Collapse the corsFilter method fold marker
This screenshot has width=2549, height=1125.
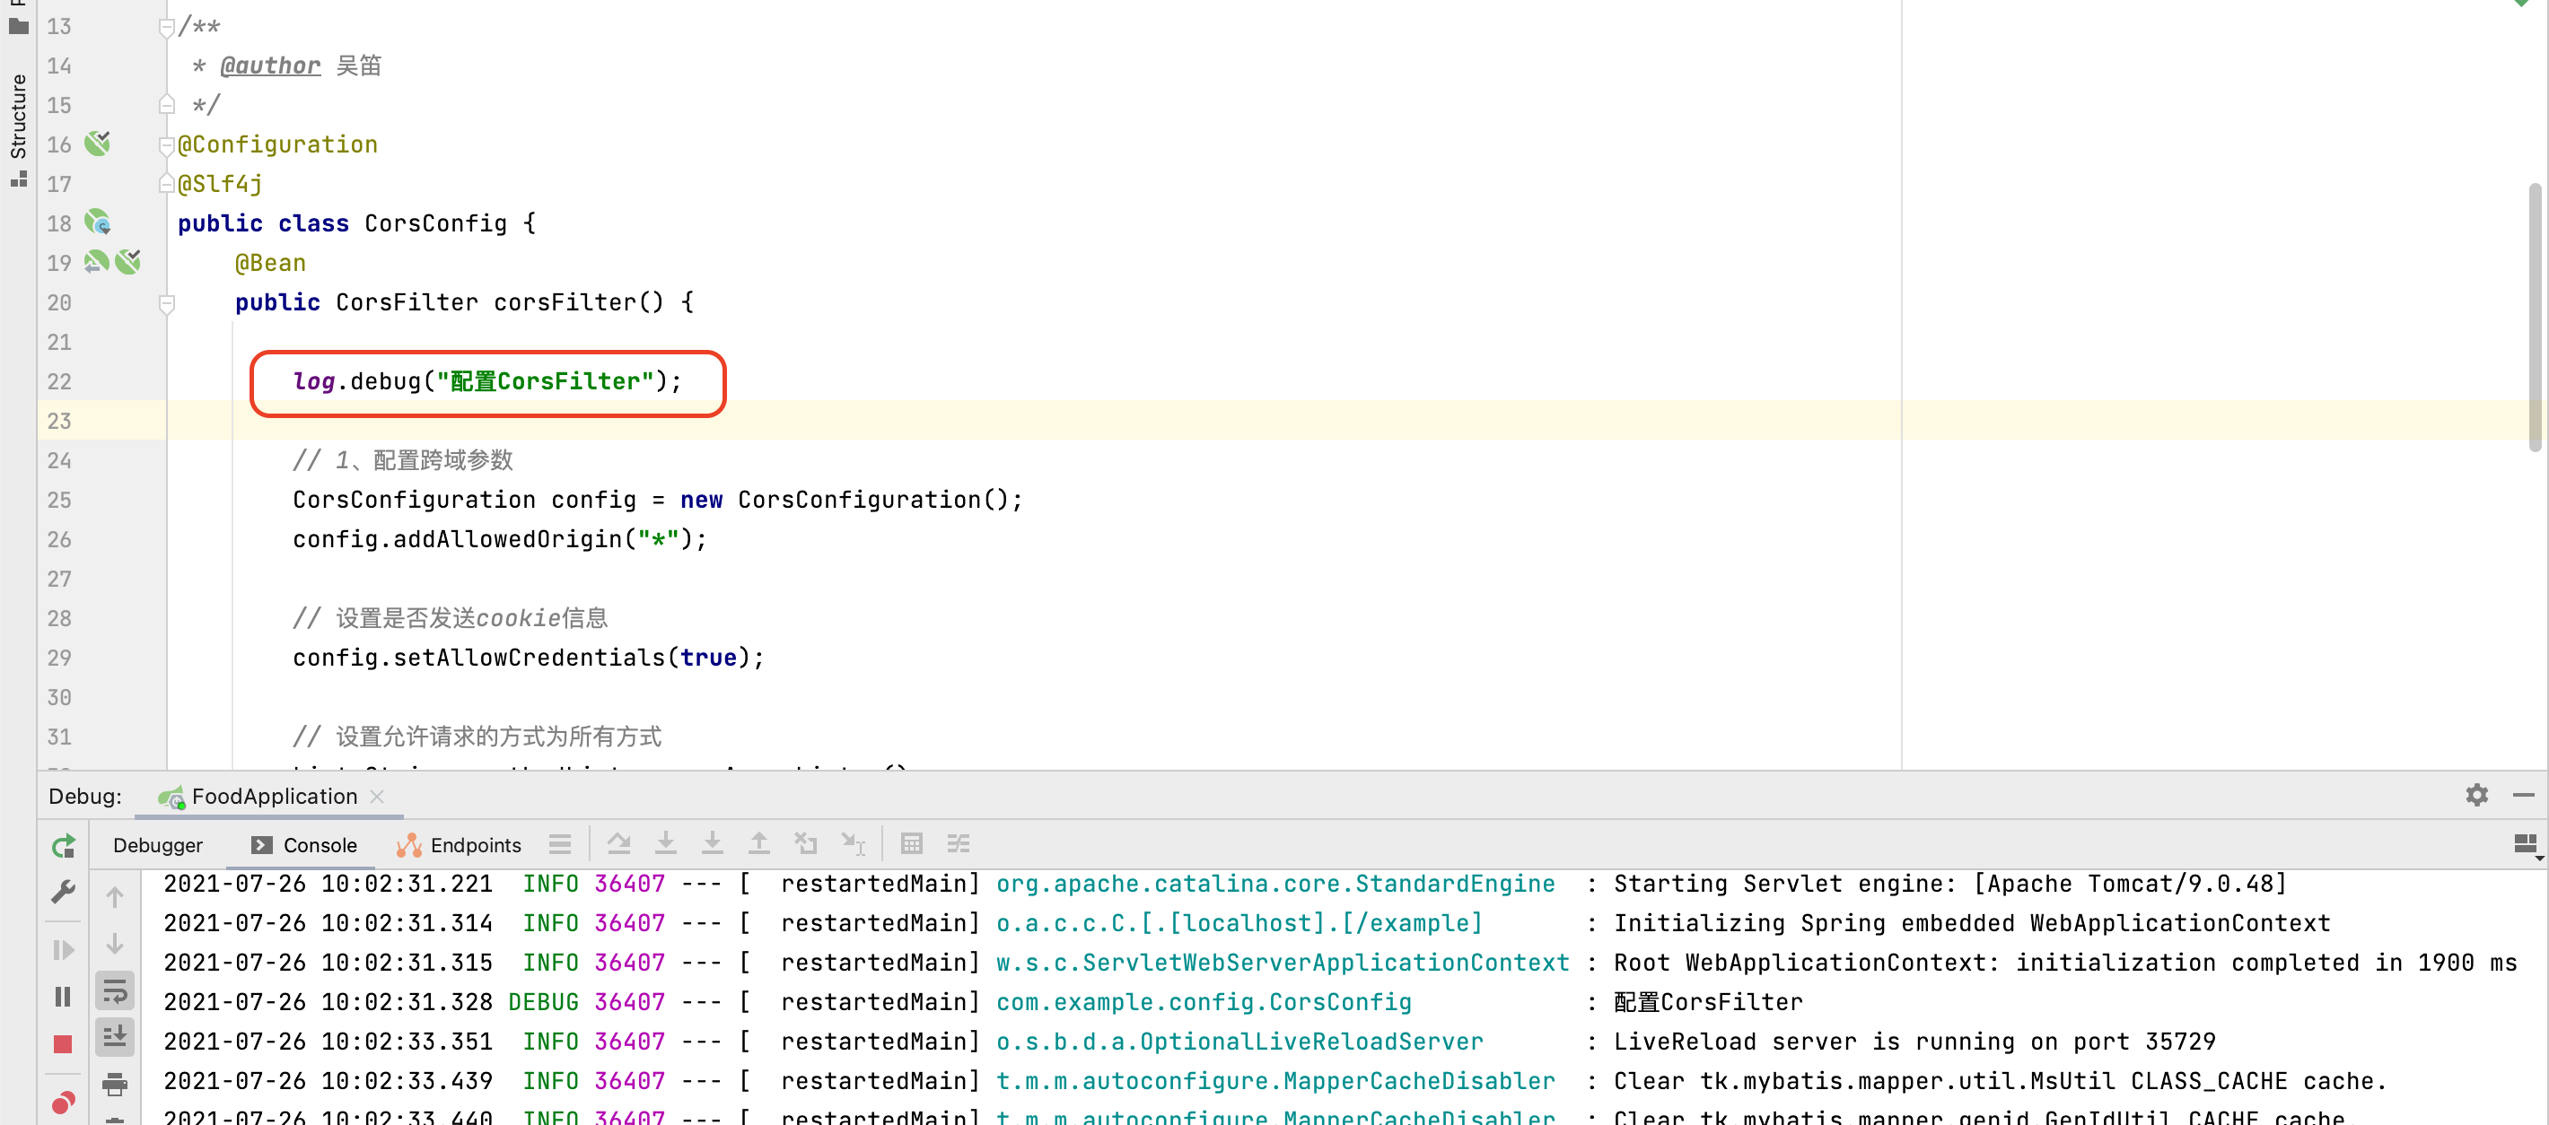pos(166,302)
